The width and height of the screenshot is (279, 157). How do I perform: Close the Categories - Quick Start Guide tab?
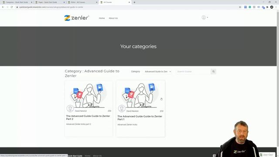[x=32, y=2]
